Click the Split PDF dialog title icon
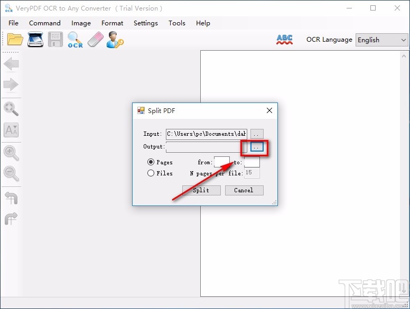Viewport: 410px width, 309px height. coord(141,110)
